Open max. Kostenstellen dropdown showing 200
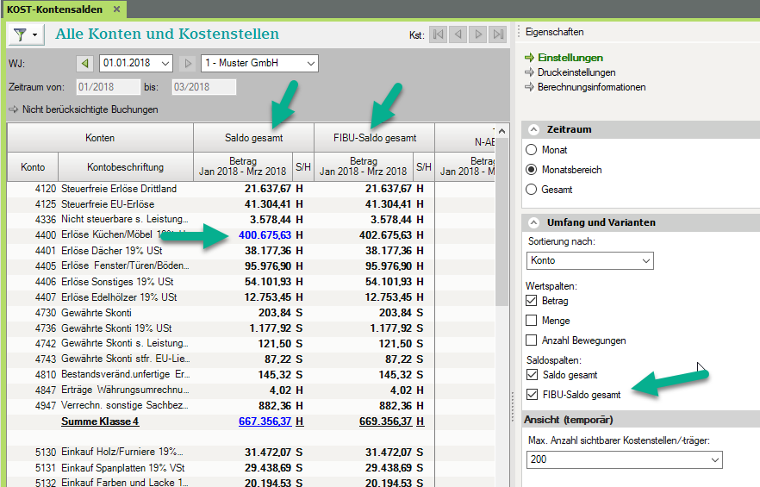This screenshot has width=760, height=487. (624, 459)
